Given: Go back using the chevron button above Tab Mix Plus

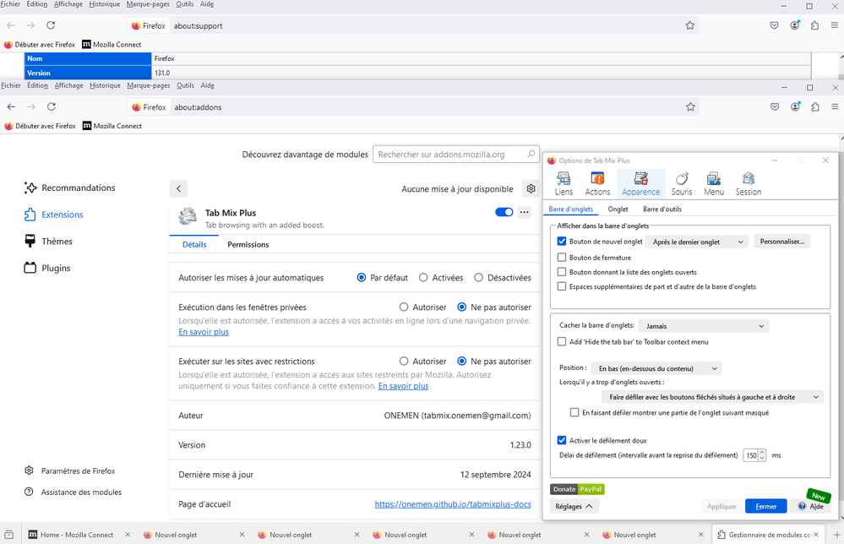Looking at the screenshot, I should pos(179,189).
